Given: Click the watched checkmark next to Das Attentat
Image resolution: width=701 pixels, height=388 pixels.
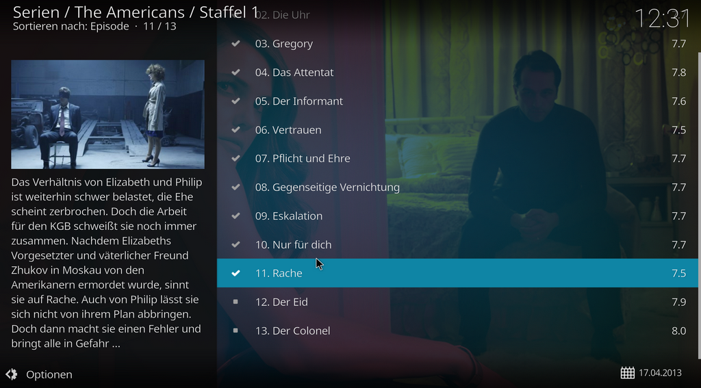Looking at the screenshot, I should [235, 72].
